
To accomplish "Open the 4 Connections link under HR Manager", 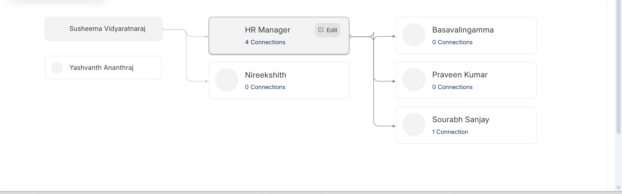I will click(265, 42).
